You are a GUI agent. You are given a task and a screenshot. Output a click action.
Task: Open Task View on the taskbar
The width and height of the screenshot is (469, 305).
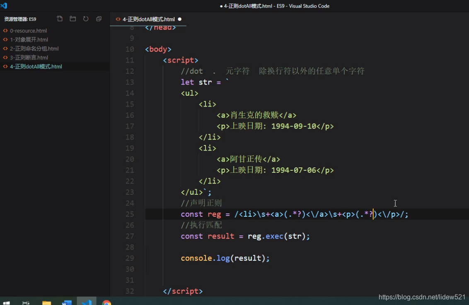click(x=26, y=303)
